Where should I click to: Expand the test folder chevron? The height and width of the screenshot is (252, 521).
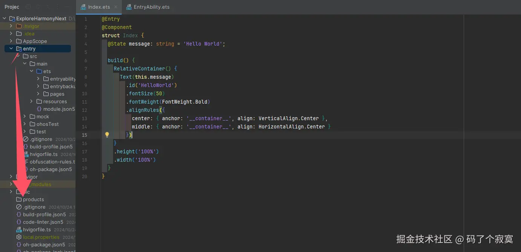point(25,131)
